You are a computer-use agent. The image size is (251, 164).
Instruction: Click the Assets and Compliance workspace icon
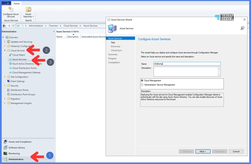(x=5, y=142)
